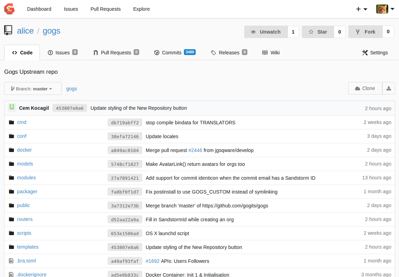Open the modules folder
The height and width of the screenshot is (277, 399).
pos(26,178)
